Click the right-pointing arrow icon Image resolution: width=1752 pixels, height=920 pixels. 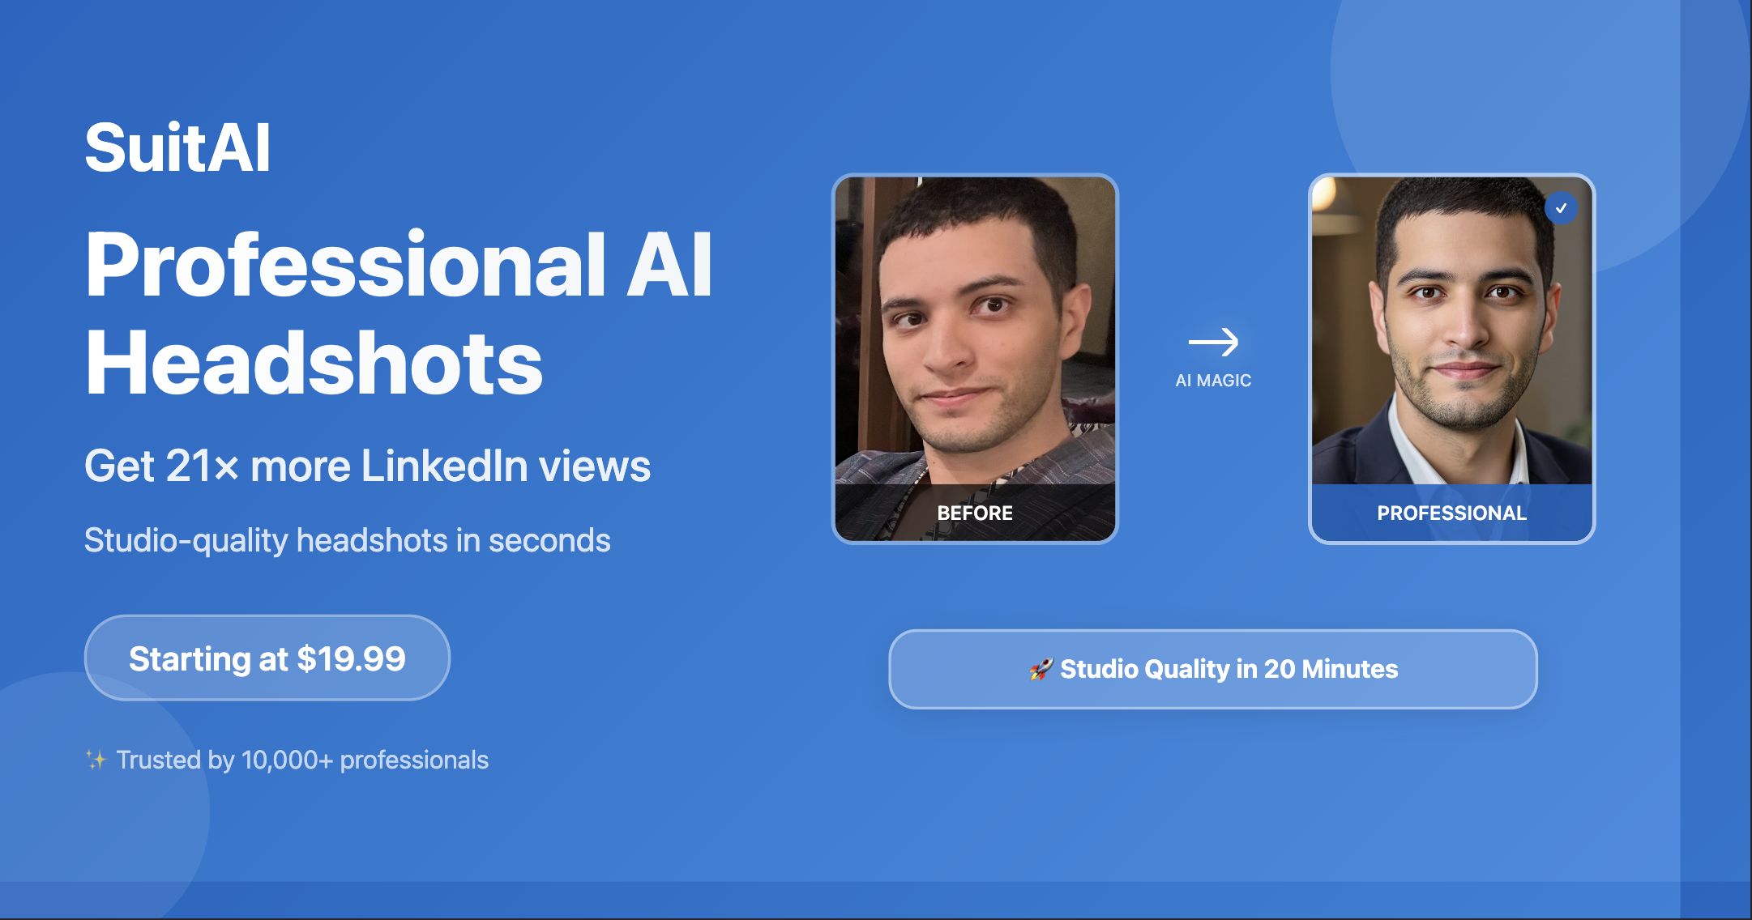point(1213,342)
